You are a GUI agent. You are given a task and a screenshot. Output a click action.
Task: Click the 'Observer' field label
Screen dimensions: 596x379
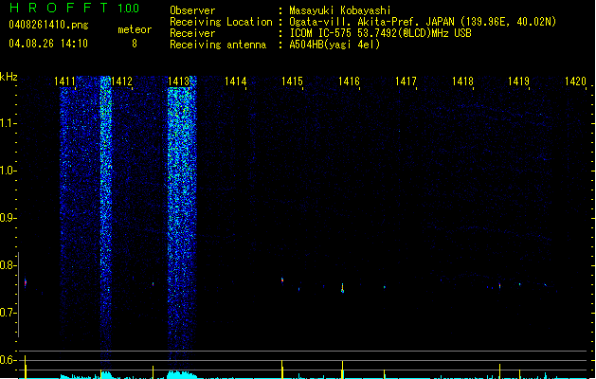pos(192,10)
